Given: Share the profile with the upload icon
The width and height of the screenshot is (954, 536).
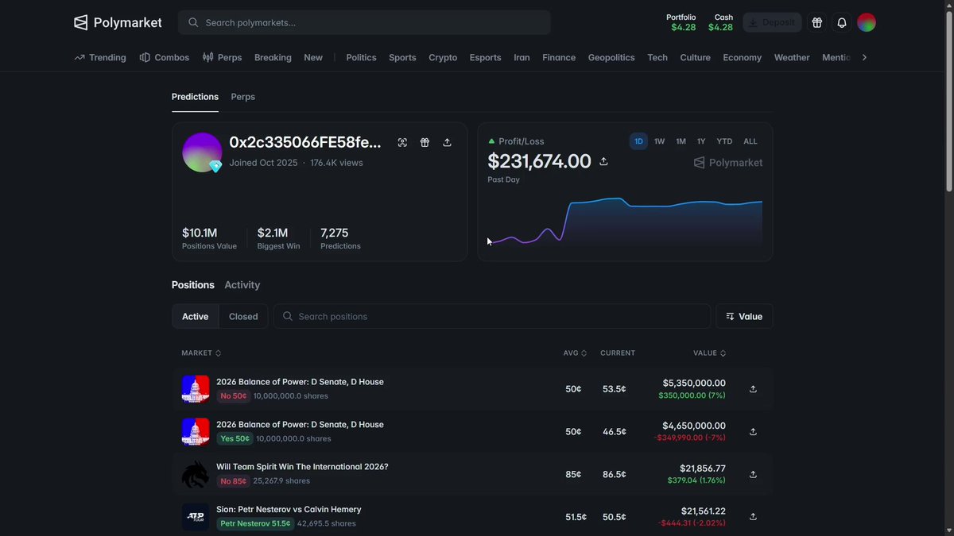Looking at the screenshot, I should (x=447, y=142).
